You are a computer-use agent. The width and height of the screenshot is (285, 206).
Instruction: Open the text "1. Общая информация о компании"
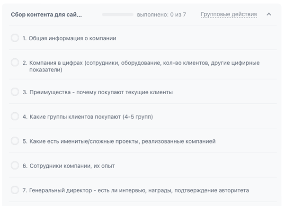point(69,38)
